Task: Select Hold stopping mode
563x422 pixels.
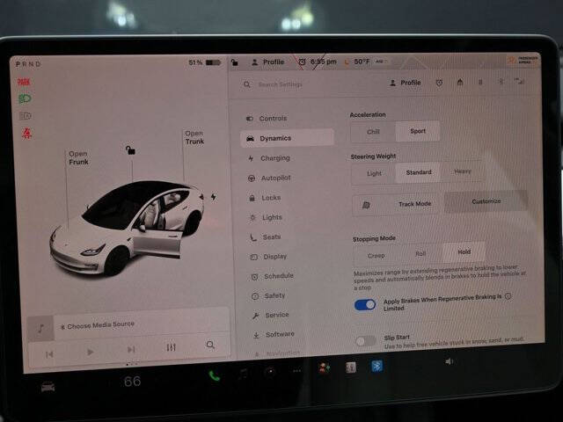Action: (464, 252)
